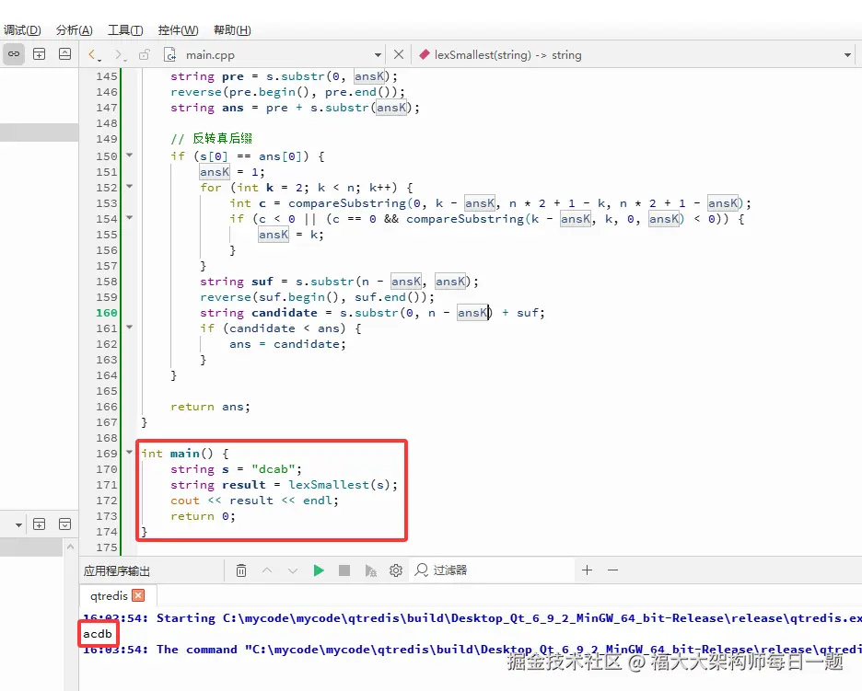Image resolution: width=862 pixels, height=691 pixels.
Task: Click the 应用程序输出 panel title
Action: click(117, 570)
